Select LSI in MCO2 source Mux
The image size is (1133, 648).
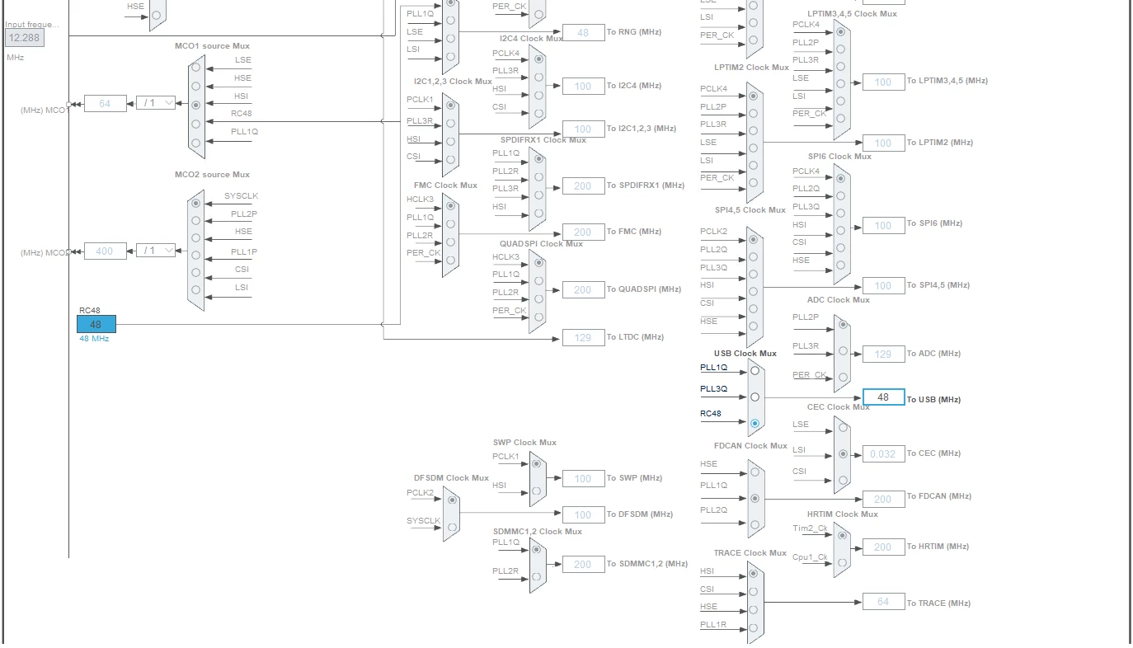pyautogui.click(x=196, y=289)
